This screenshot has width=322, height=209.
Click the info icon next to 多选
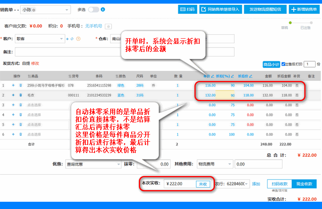tap(103, 9)
